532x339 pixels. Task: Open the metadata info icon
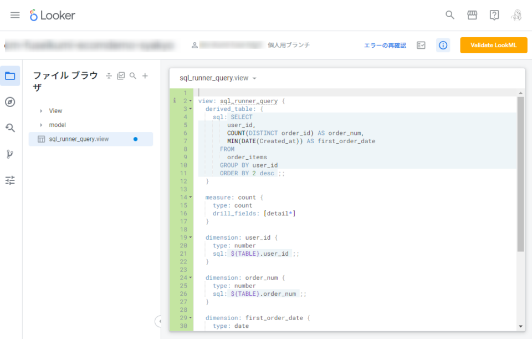[443, 45]
